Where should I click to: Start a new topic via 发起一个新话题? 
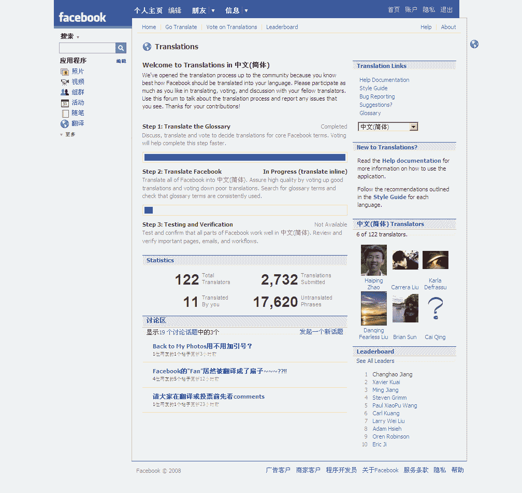321,332
